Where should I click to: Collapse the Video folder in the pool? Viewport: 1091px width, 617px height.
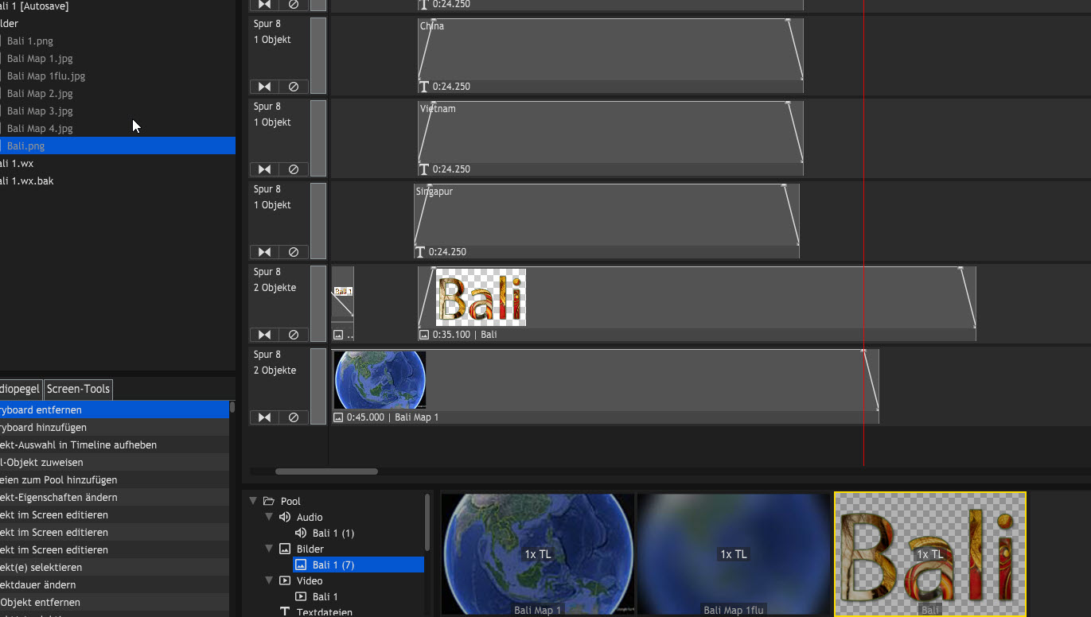[269, 580]
